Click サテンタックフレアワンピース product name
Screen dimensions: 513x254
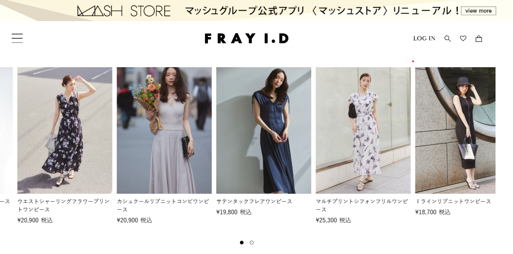[x=254, y=201]
